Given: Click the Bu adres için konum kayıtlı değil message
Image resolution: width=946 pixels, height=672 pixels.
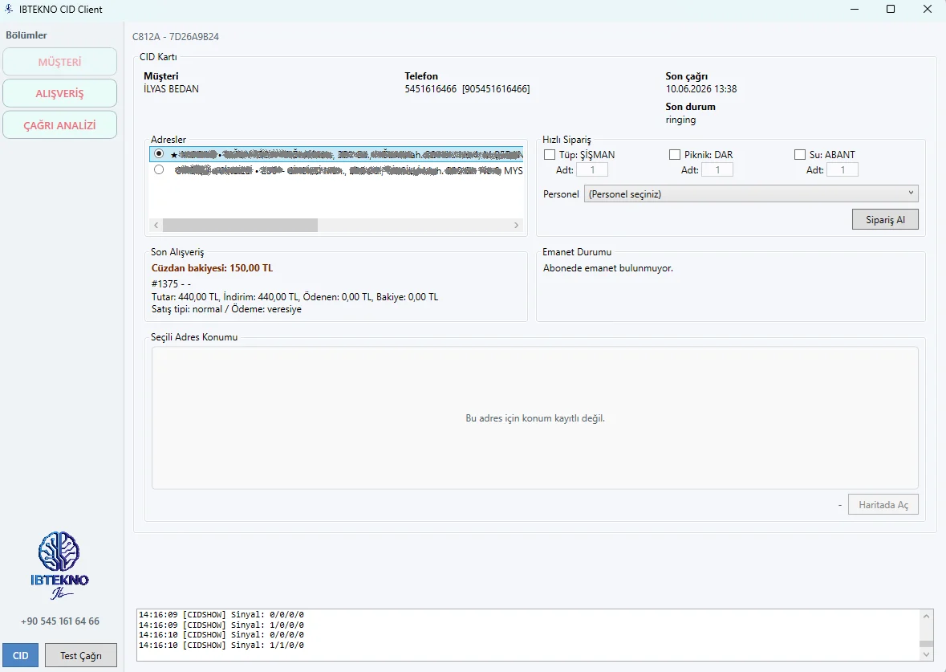Looking at the screenshot, I should point(535,417).
